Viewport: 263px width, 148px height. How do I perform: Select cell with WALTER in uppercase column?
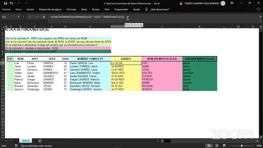point(162,73)
